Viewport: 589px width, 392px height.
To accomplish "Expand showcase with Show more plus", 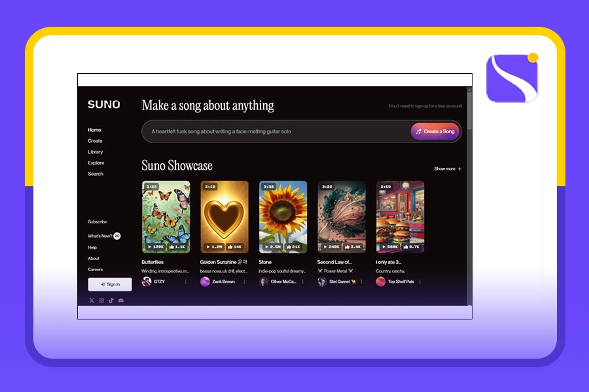I will tap(448, 169).
